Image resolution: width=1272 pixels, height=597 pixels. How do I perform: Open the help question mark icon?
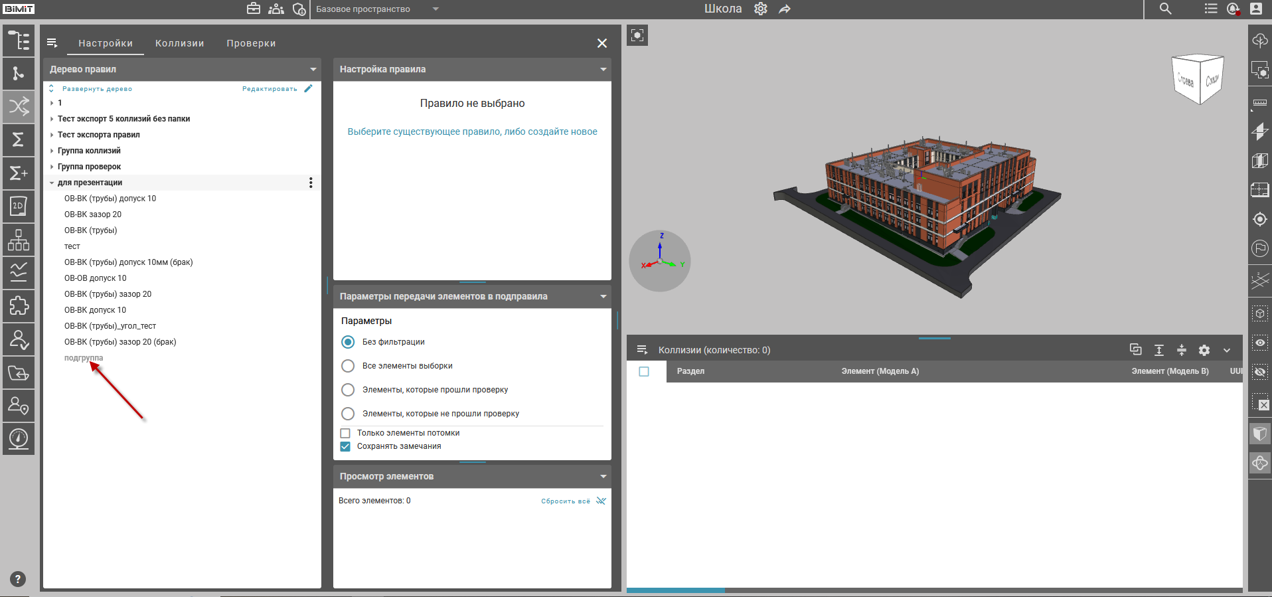click(18, 579)
